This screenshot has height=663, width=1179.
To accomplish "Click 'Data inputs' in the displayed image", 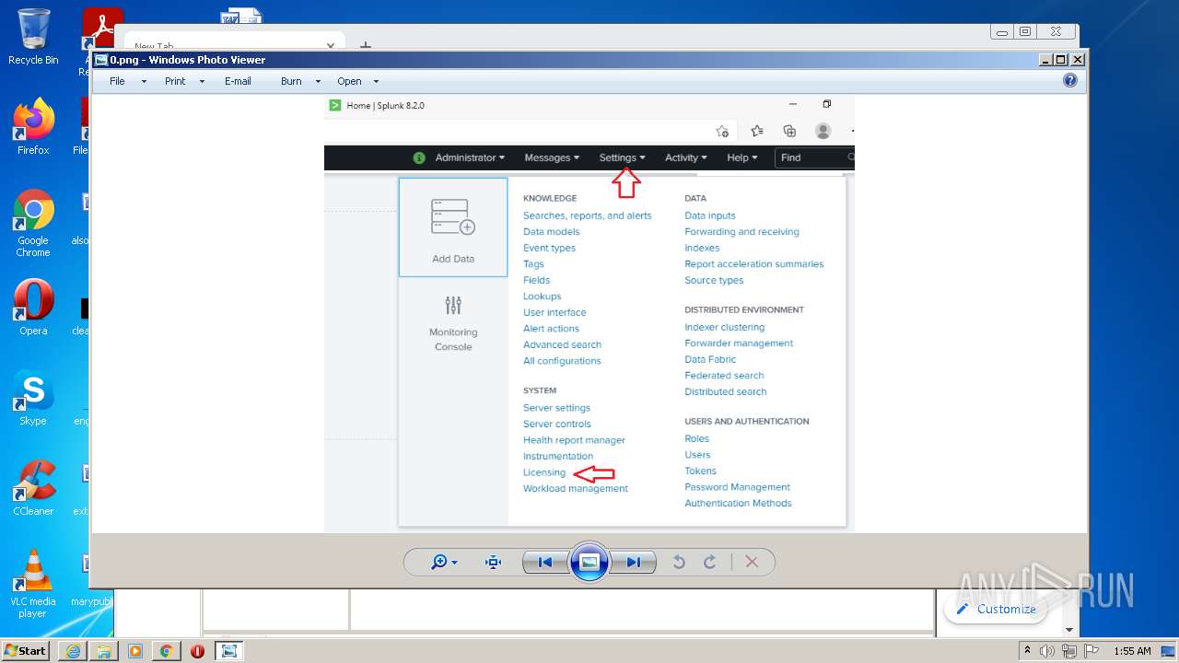I will tap(710, 215).
